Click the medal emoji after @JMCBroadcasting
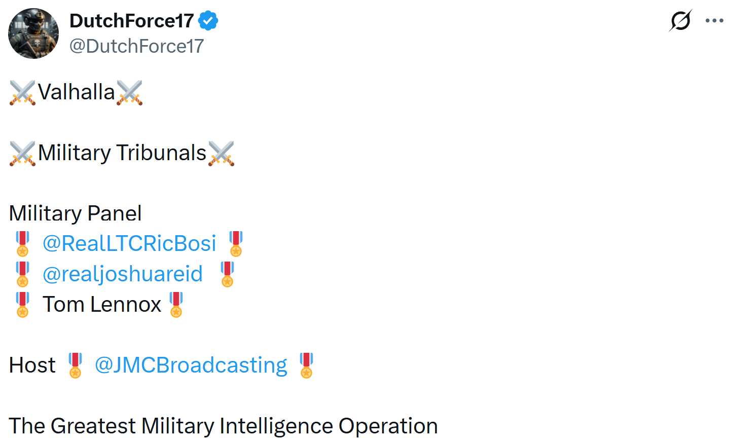This screenshot has width=730, height=441. click(306, 365)
